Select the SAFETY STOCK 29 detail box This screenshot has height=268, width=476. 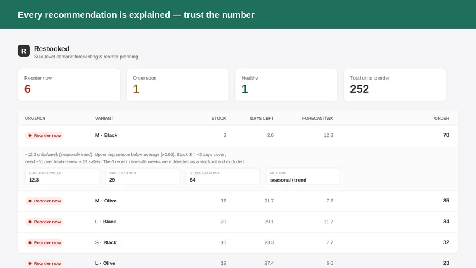tap(142, 176)
